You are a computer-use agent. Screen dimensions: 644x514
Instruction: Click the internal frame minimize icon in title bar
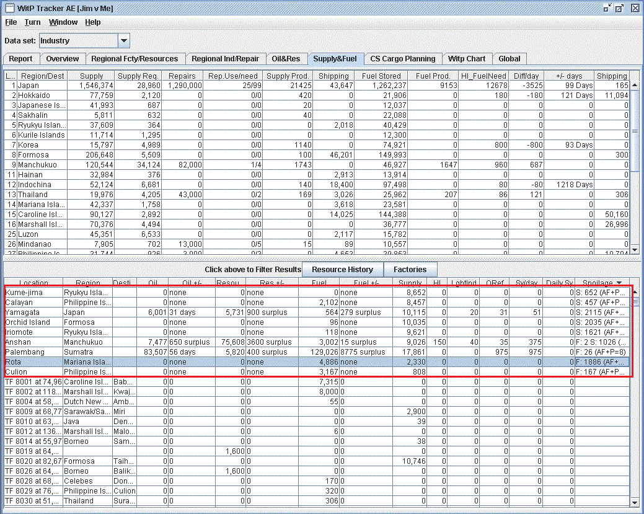point(607,8)
